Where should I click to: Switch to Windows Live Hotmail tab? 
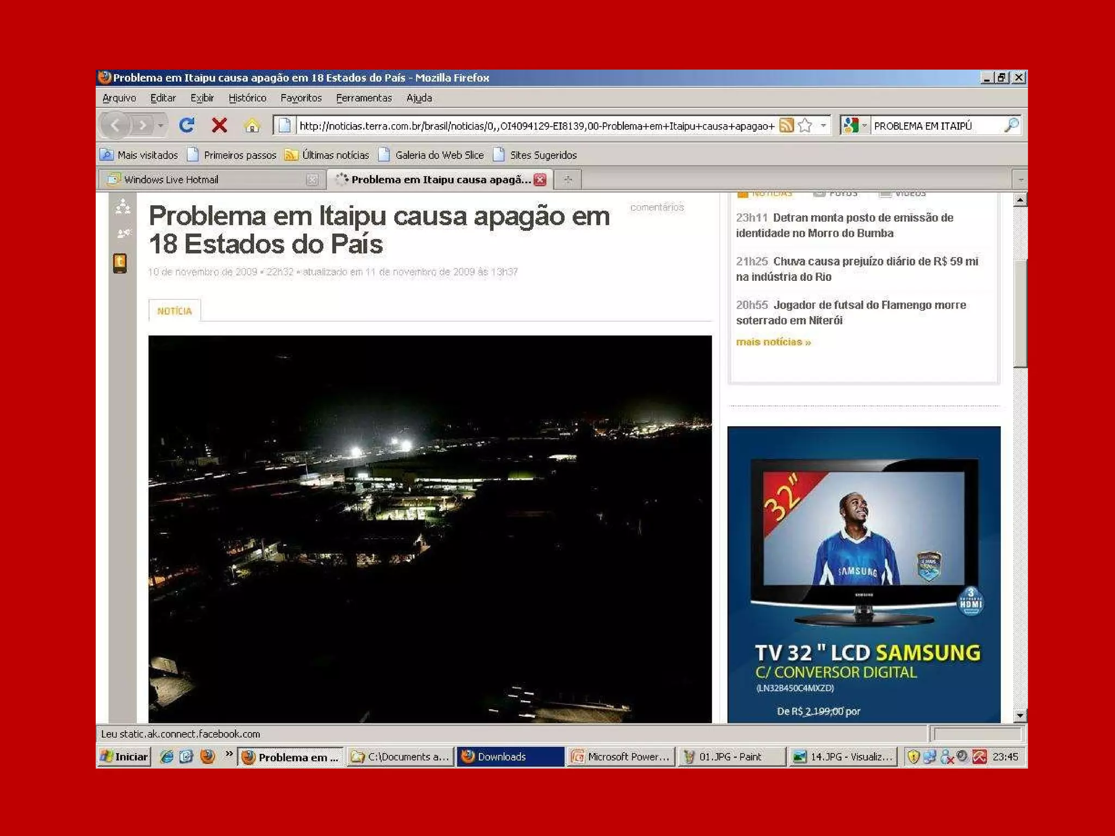(171, 180)
